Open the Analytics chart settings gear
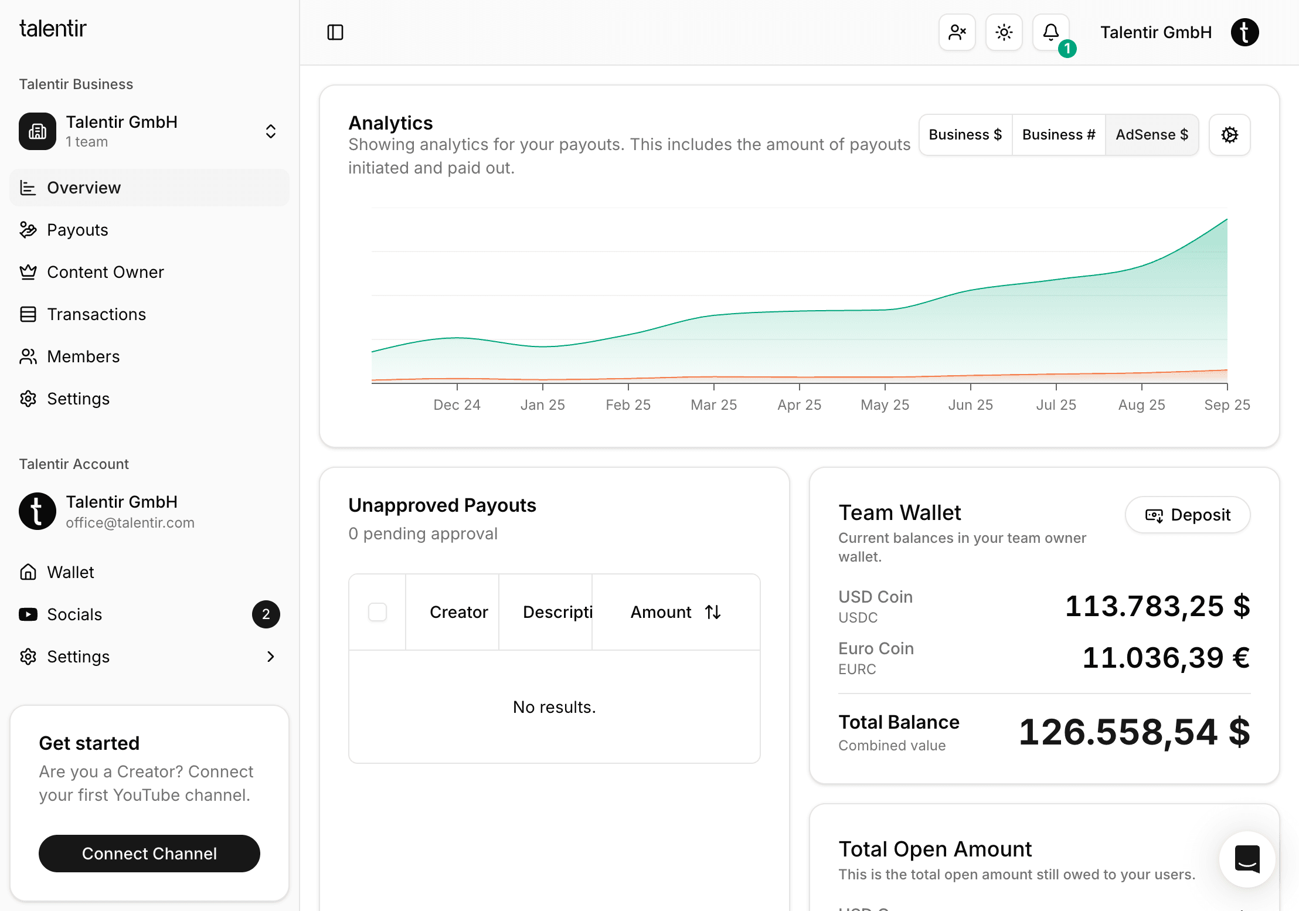 point(1229,135)
